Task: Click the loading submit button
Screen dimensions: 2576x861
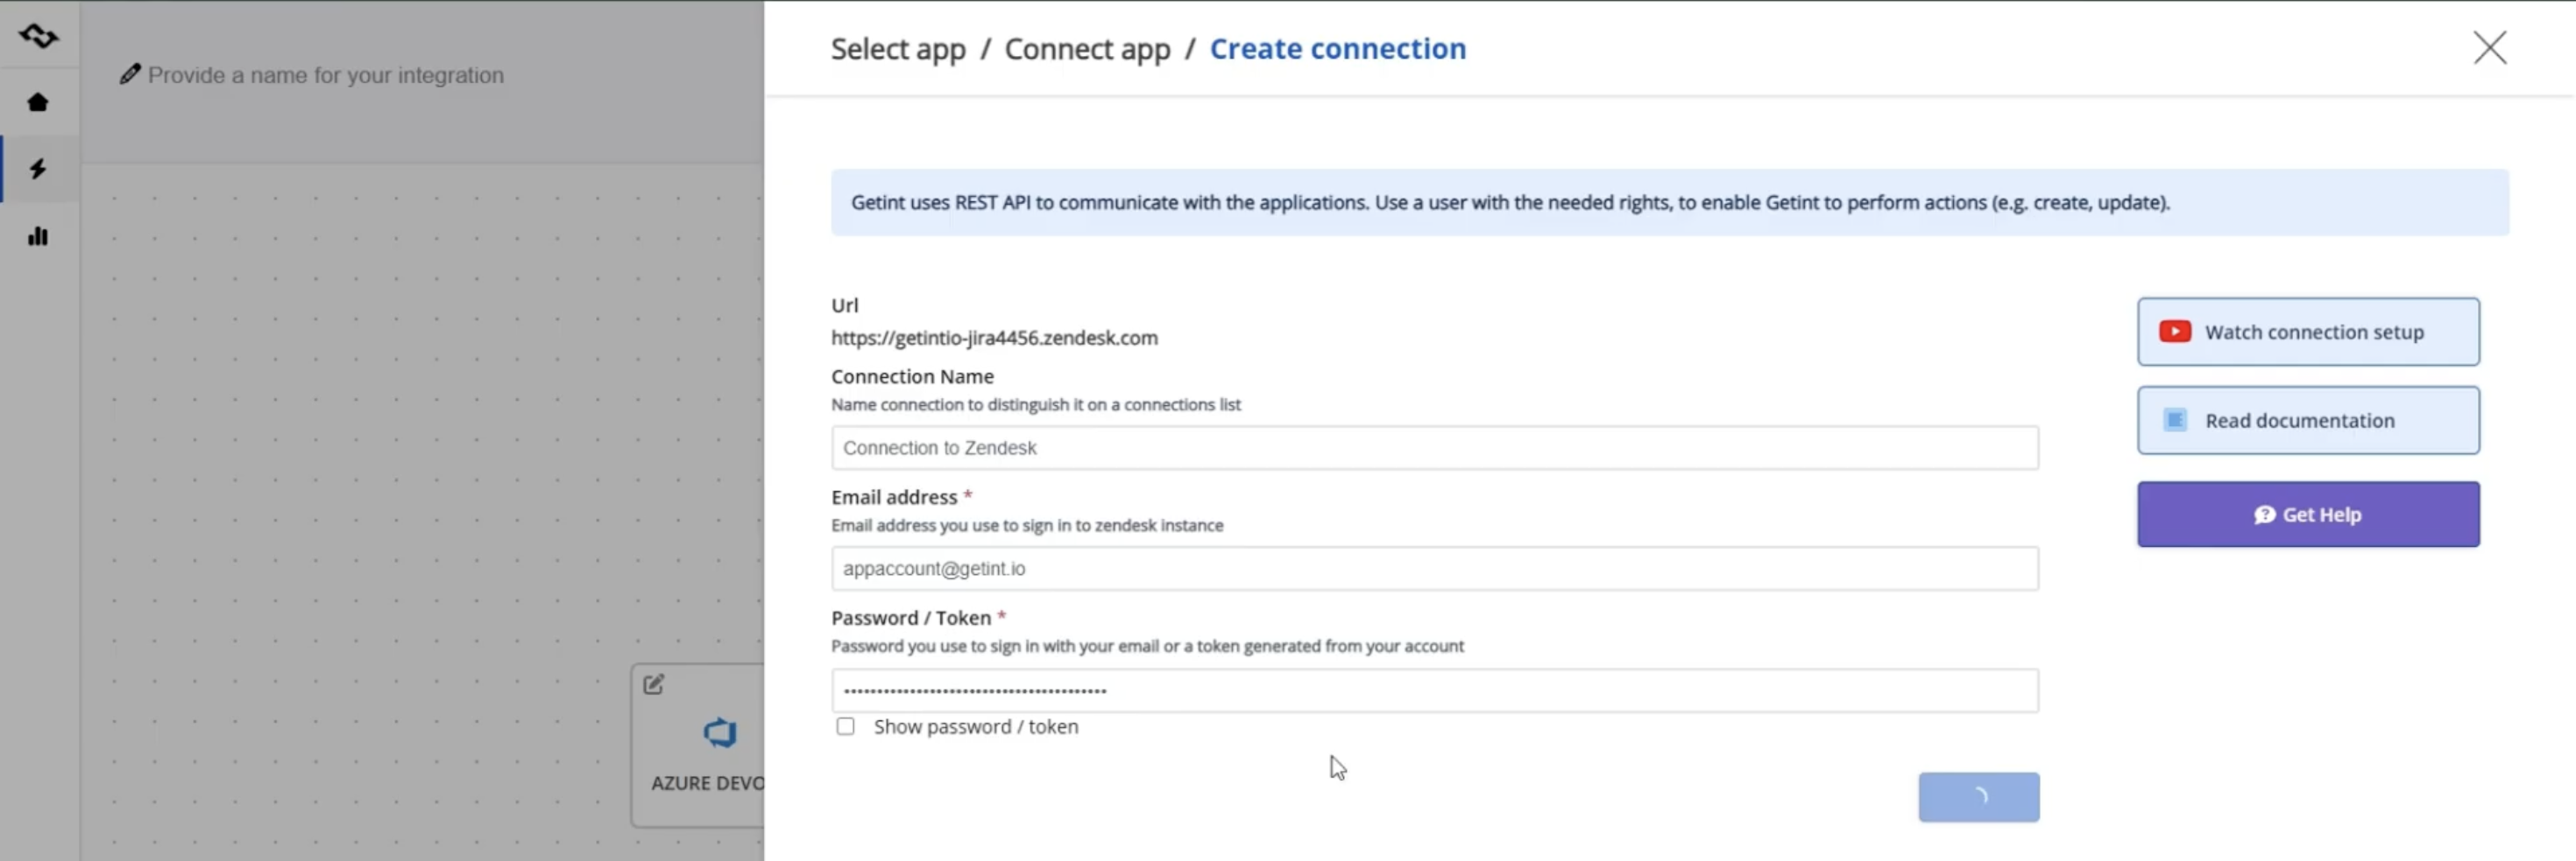Action: point(1978,797)
